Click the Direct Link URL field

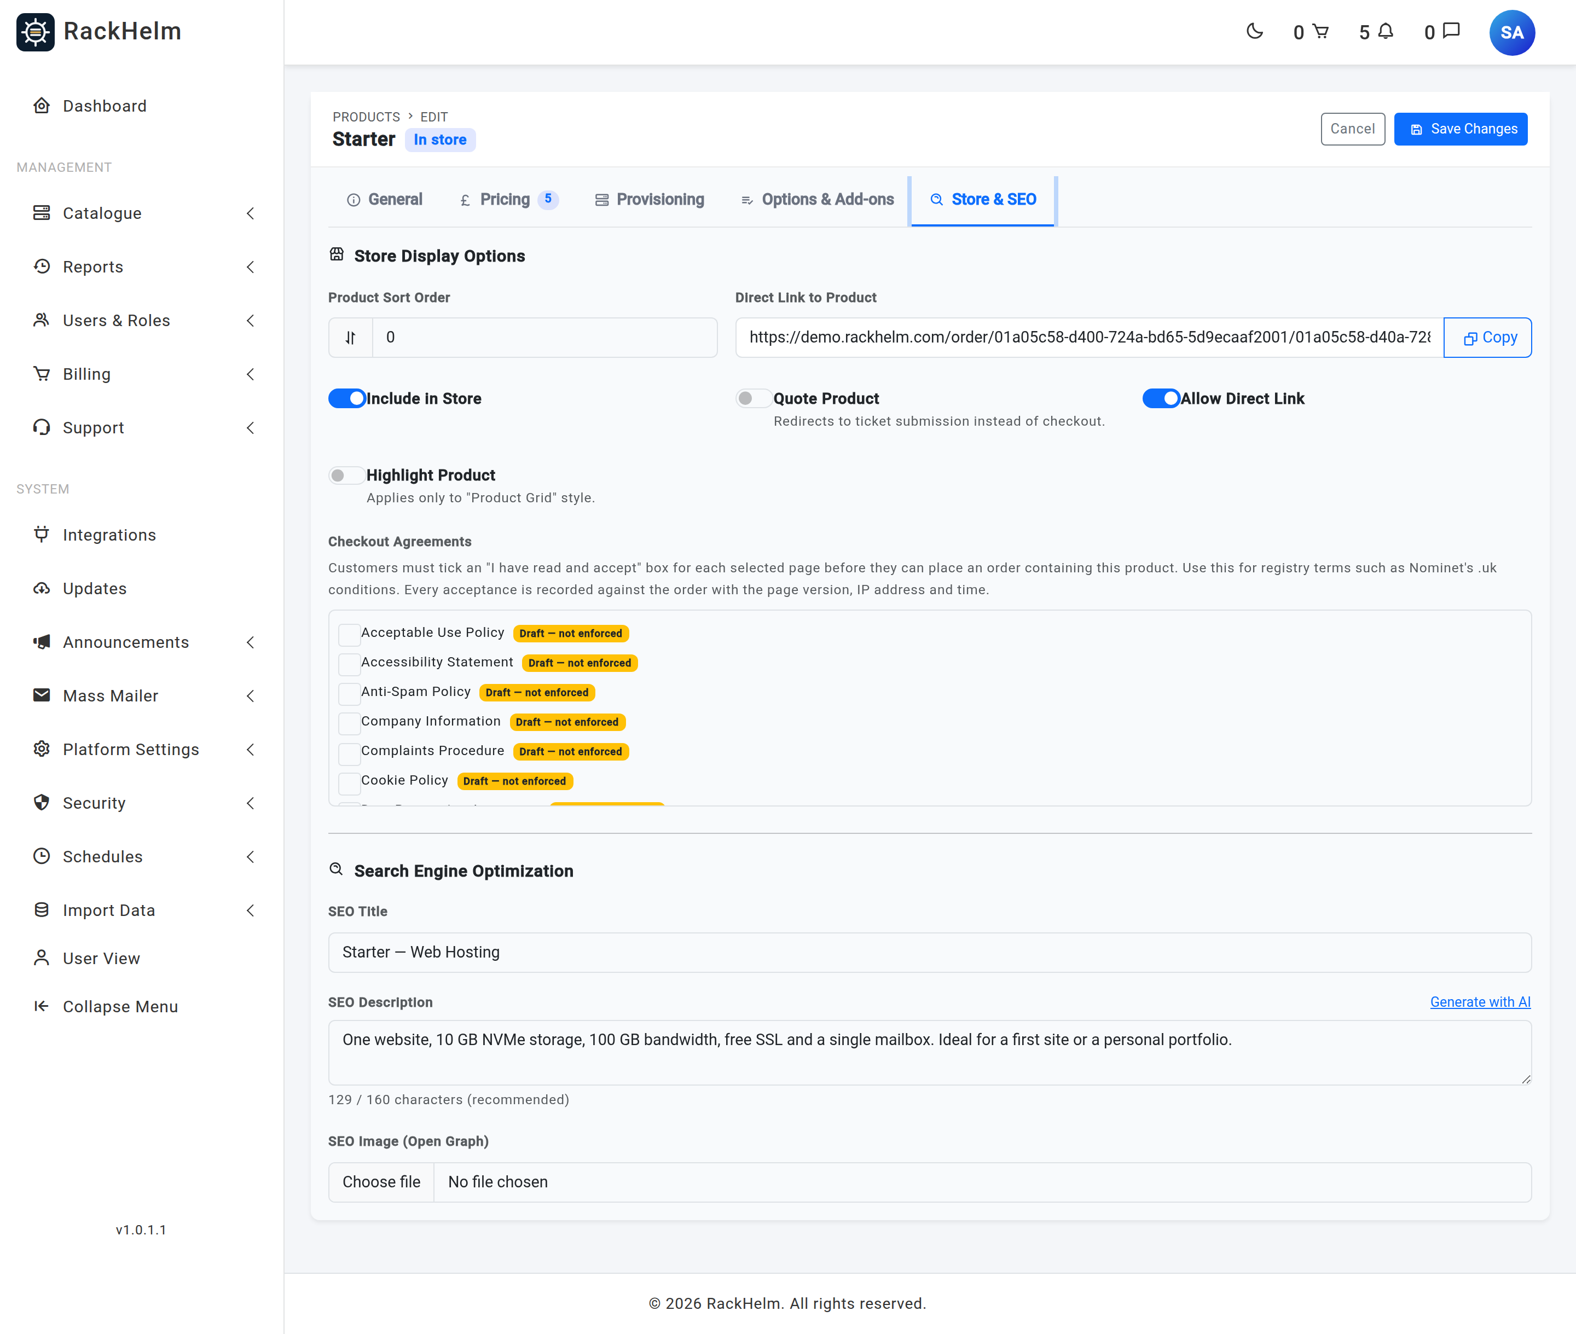(x=1089, y=337)
